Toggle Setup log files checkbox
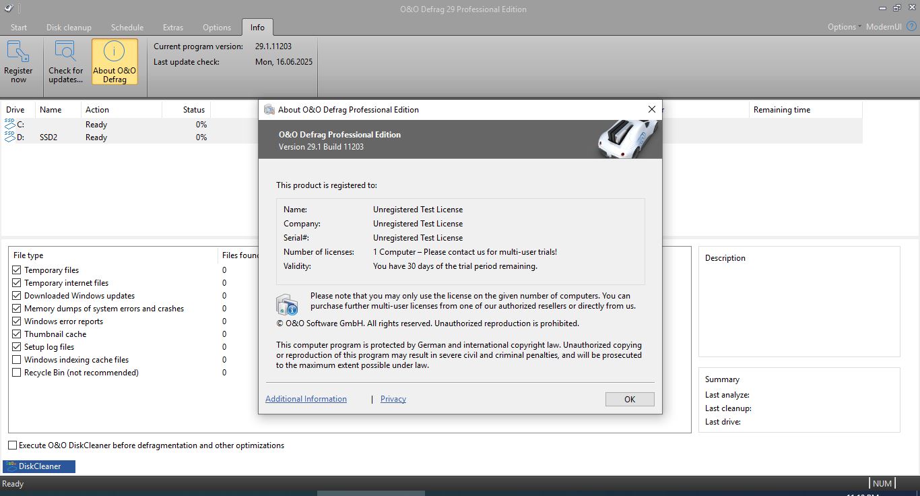This screenshot has width=920, height=496. click(17, 347)
